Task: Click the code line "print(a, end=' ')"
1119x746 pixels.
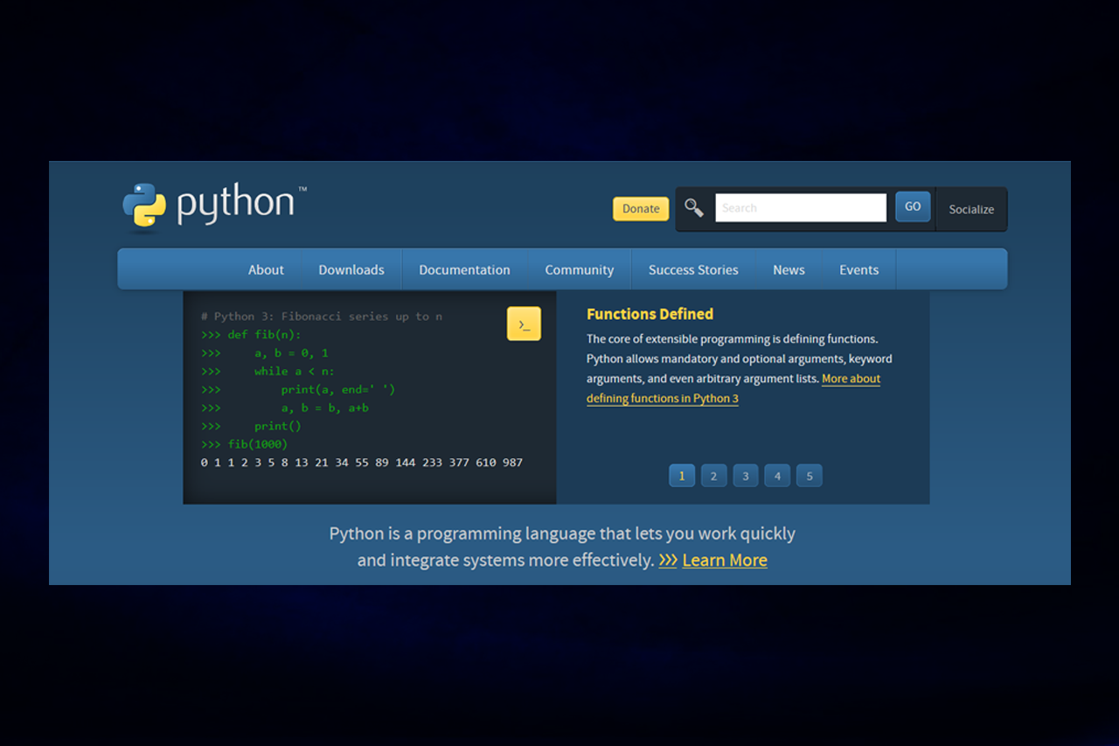Action: [x=338, y=390]
